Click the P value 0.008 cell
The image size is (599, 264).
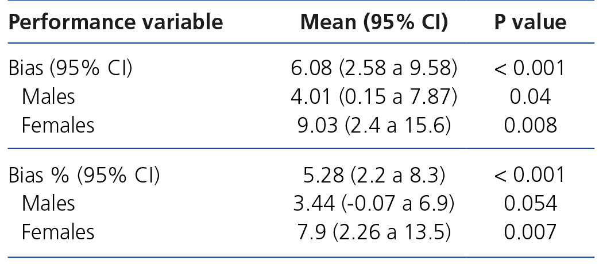tap(530, 125)
